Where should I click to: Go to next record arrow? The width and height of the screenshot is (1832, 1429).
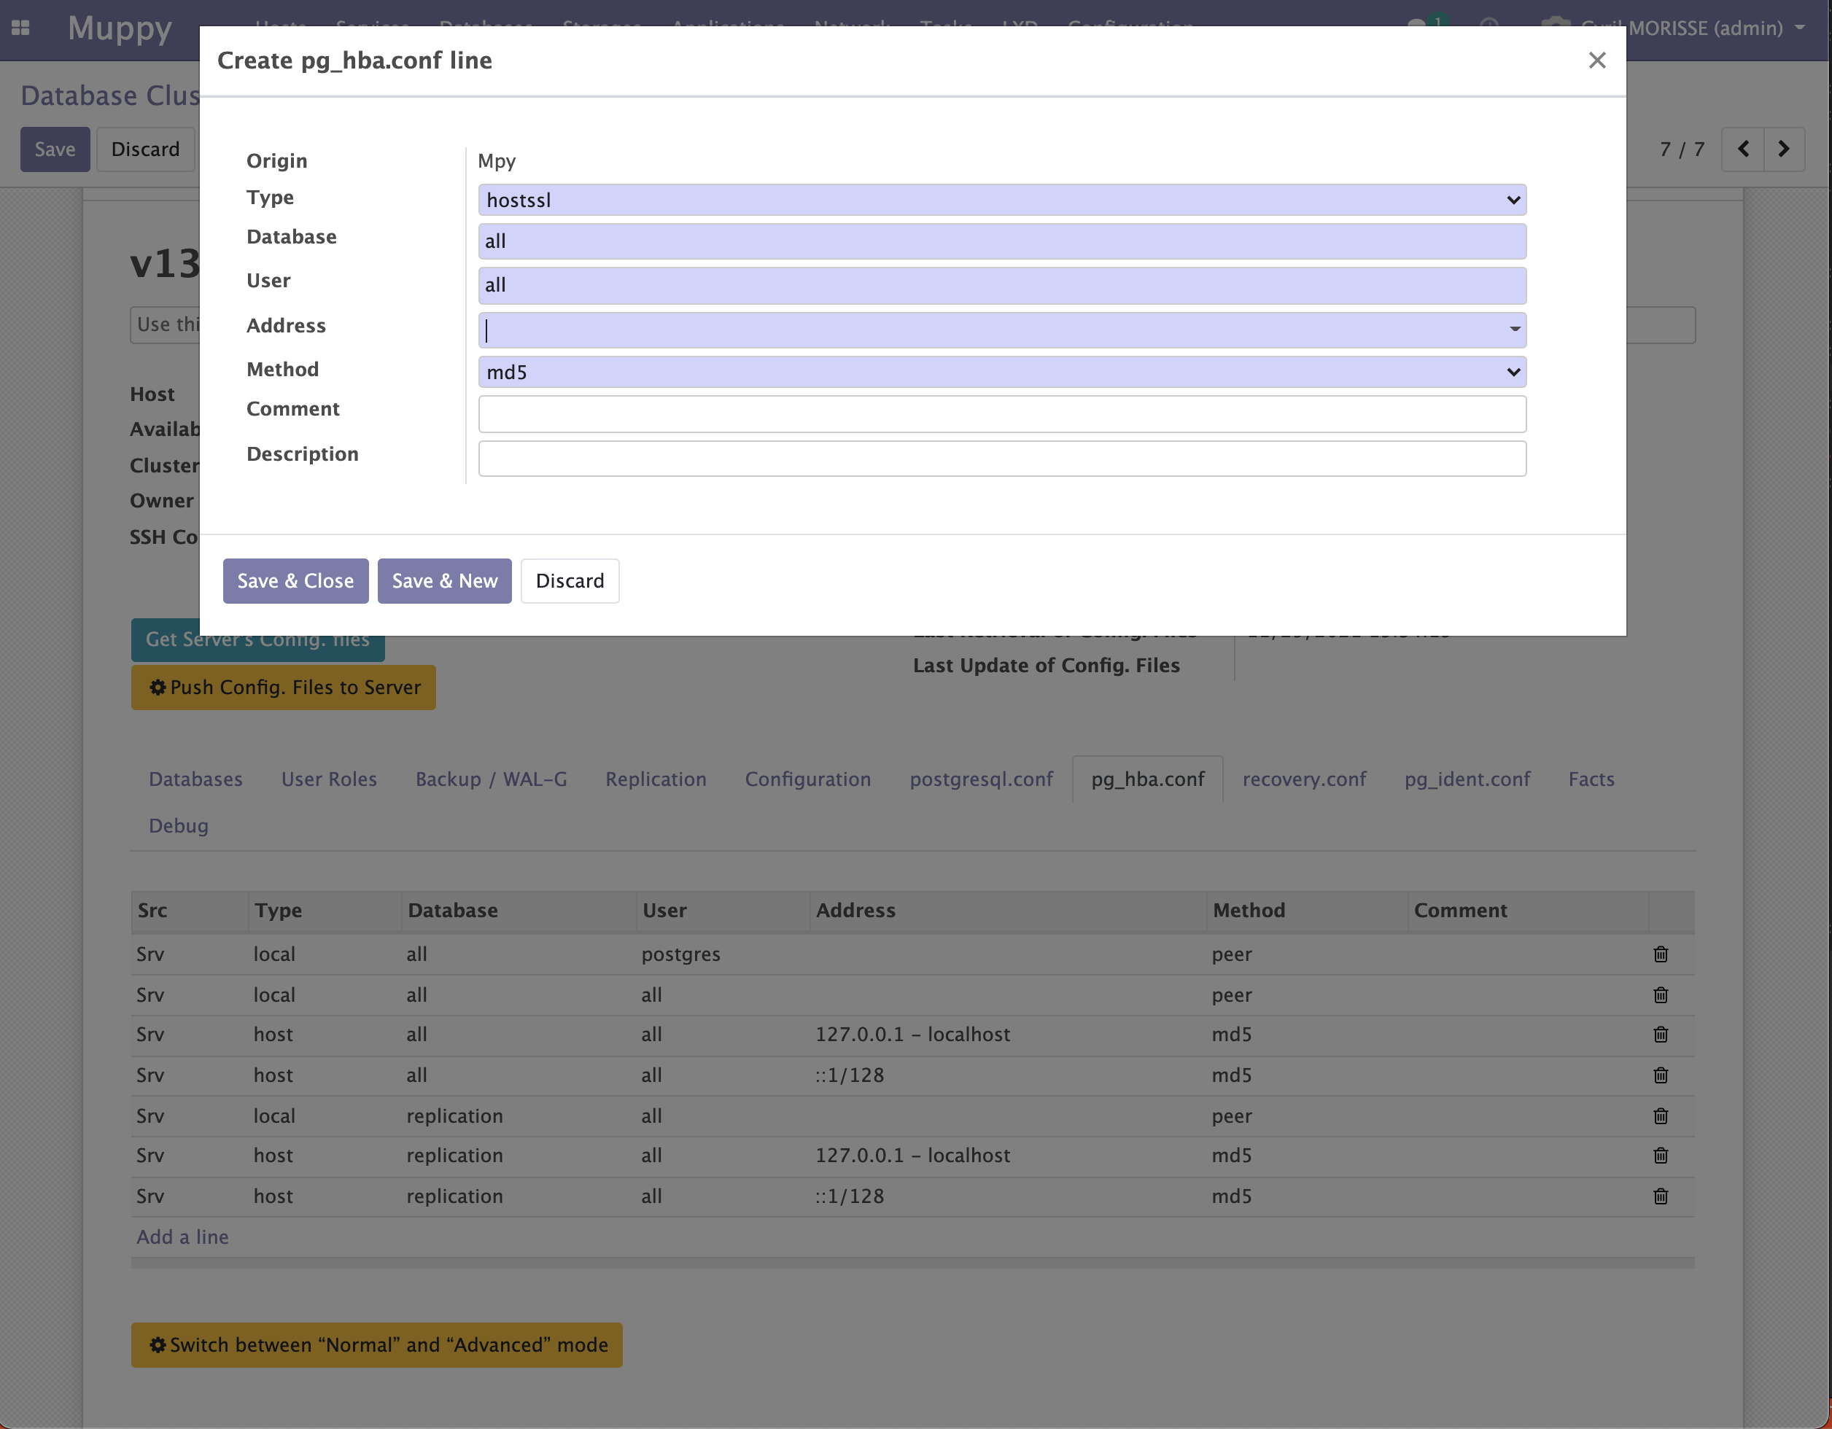(1783, 149)
